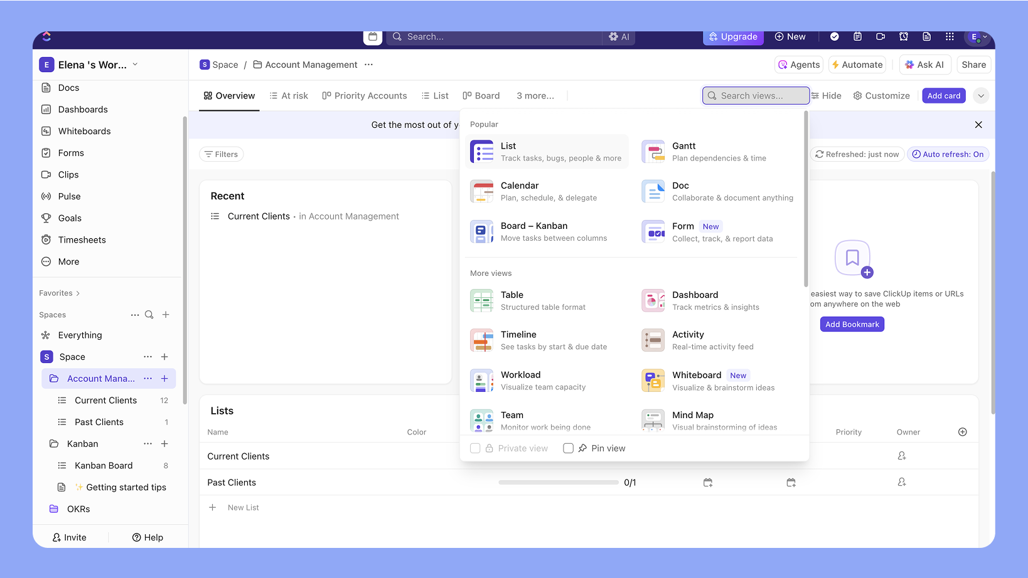Click the Add Bookmark button
Viewport: 1028px width, 578px height.
coord(852,324)
